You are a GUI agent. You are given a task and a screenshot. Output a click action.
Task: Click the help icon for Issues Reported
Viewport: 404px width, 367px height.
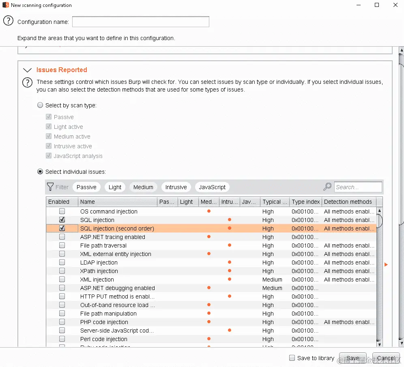27,83
